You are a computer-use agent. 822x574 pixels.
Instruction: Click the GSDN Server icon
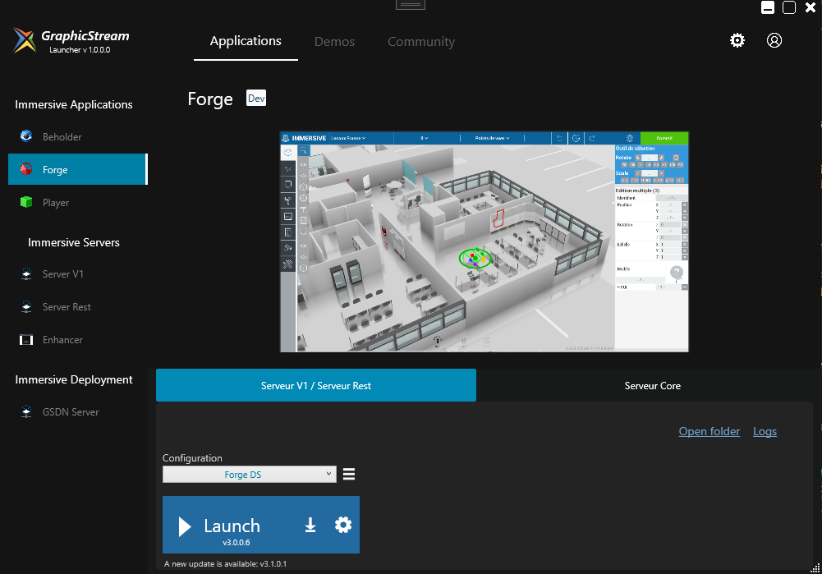coord(26,411)
